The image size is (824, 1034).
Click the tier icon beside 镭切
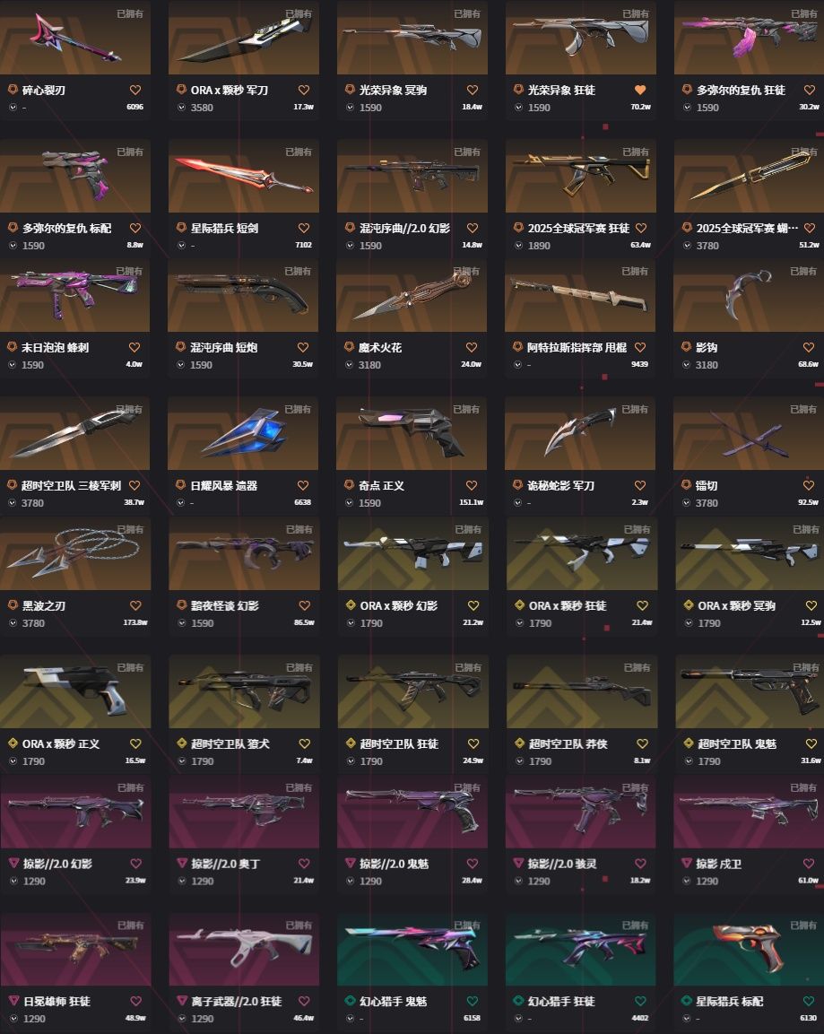click(686, 485)
